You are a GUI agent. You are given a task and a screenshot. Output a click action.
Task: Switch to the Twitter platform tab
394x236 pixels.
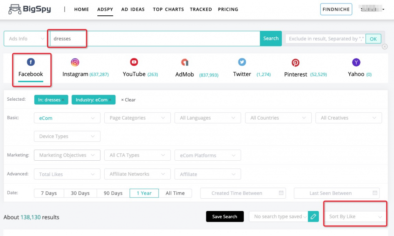click(252, 68)
